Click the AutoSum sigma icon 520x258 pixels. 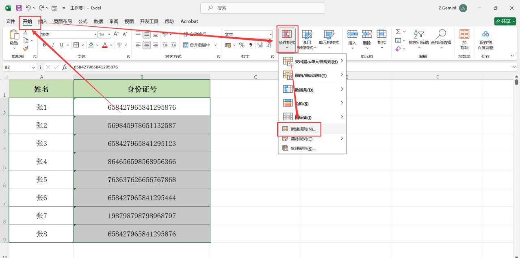398,32
